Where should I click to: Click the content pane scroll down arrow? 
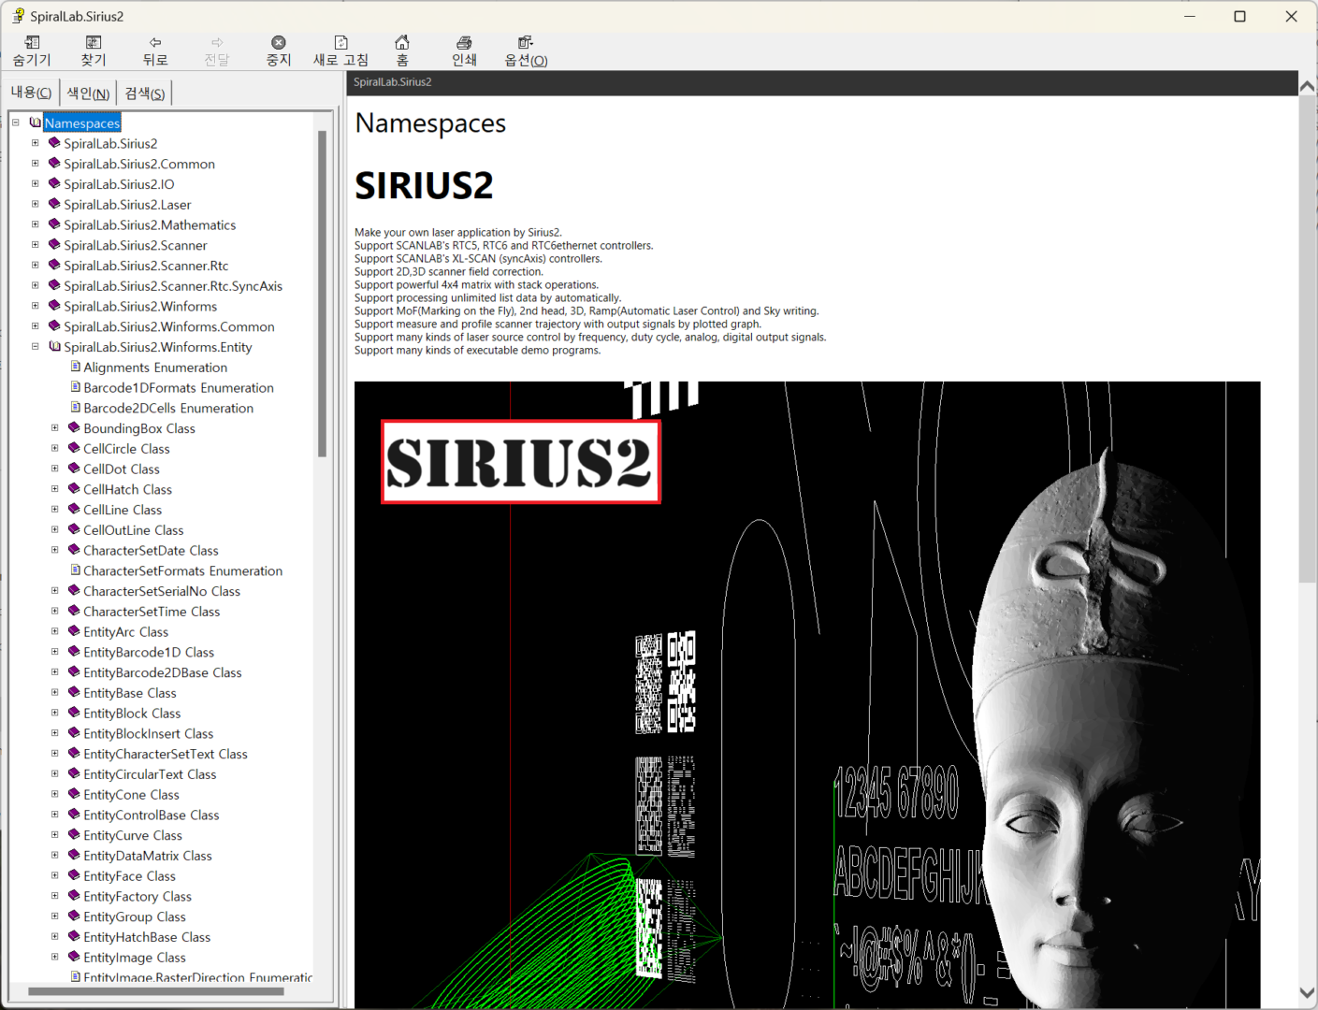pyautogui.click(x=1307, y=993)
